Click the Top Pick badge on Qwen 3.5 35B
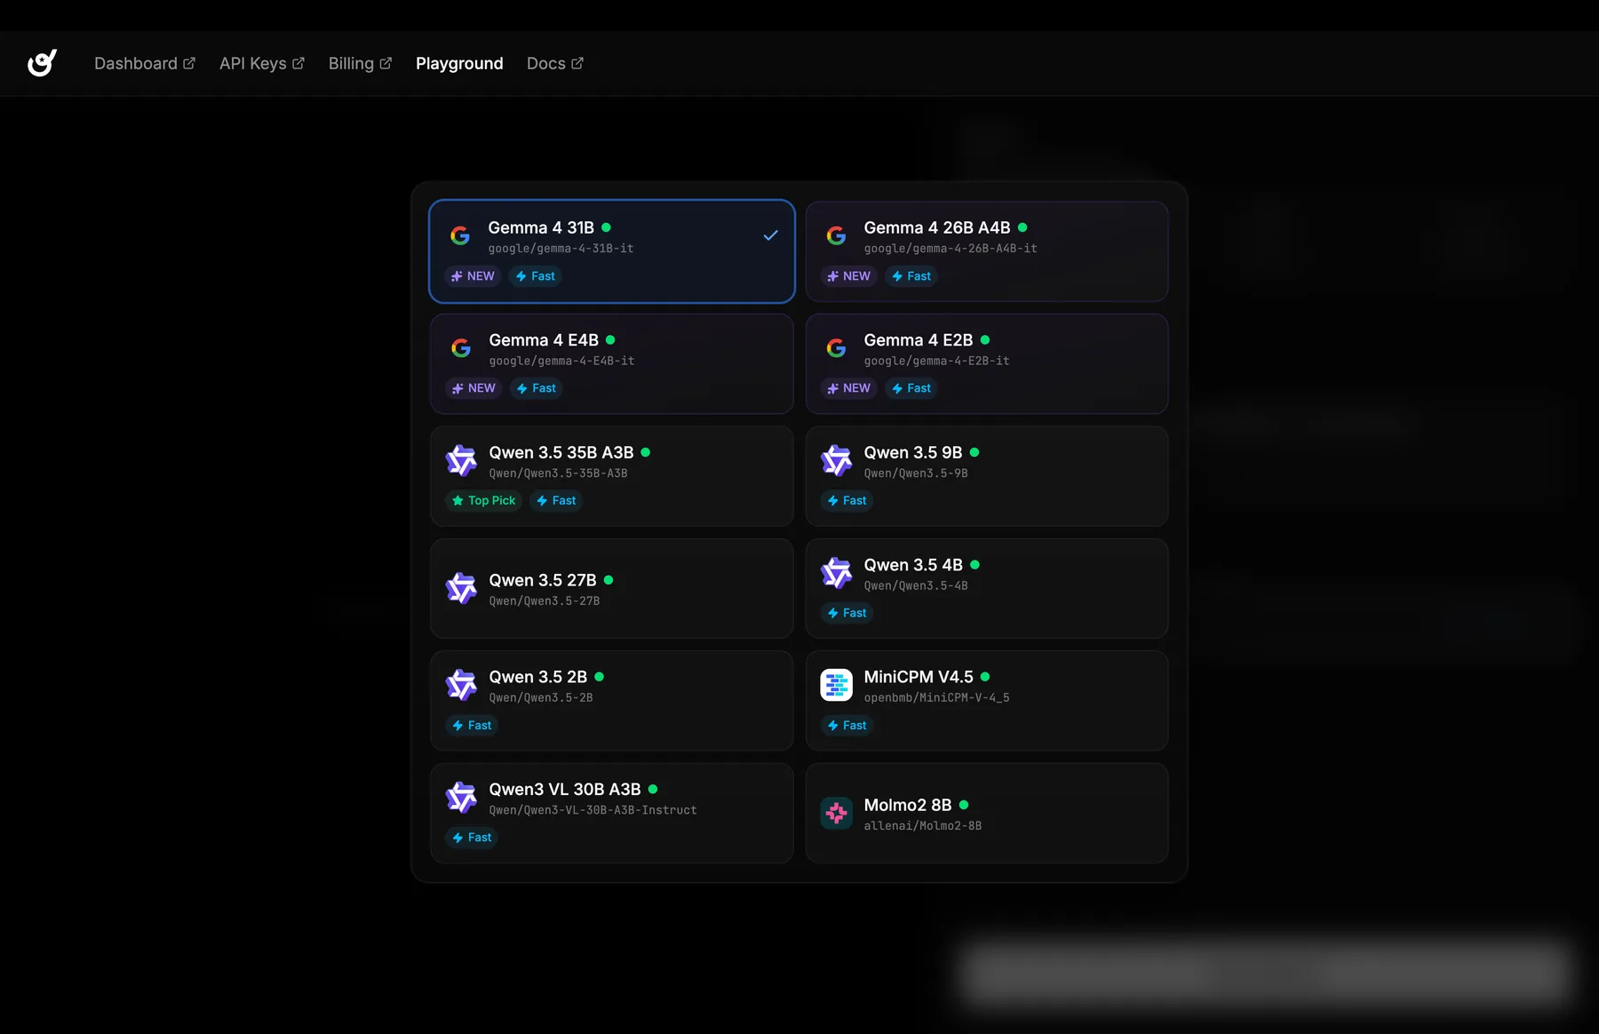This screenshot has height=1034, width=1599. (483, 501)
